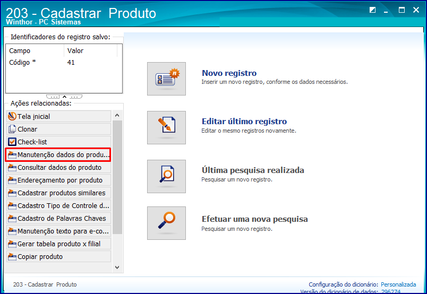Click the Tela inicial icon
This screenshot has height=294, width=427.
click(x=12, y=116)
